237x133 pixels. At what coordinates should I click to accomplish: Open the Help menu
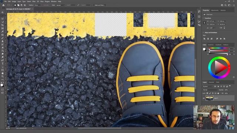[x=60, y=1]
